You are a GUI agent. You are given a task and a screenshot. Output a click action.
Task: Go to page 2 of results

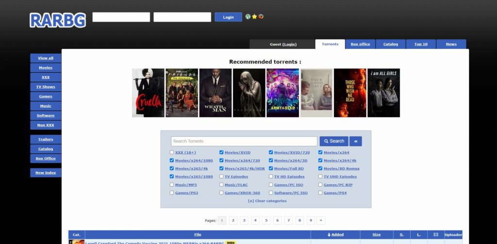point(233,221)
